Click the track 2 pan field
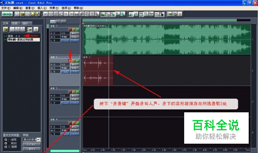The image size is (258, 153). pyautogui.click(x=65, y=68)
